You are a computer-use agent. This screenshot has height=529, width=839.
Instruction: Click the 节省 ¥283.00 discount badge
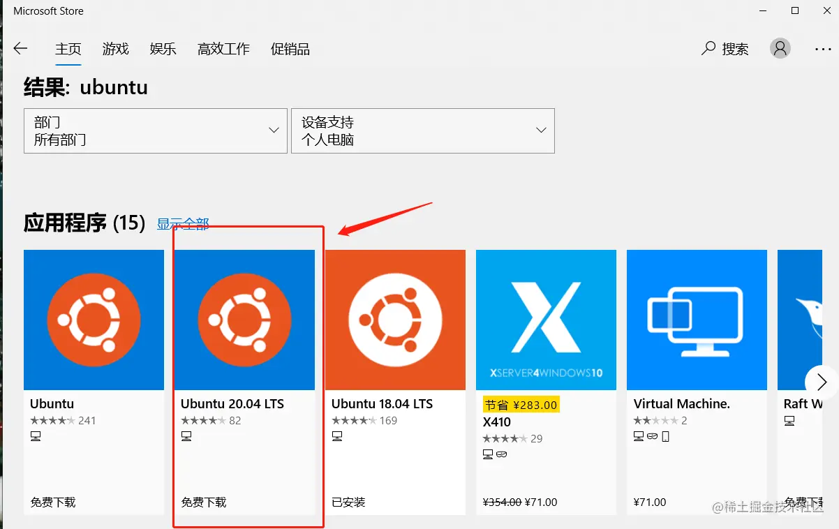521,404
